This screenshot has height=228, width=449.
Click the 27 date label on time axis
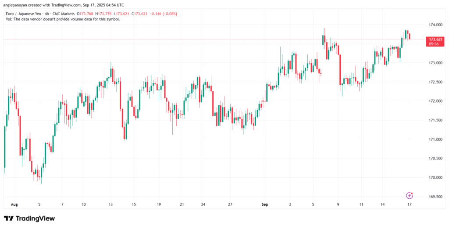230,204
